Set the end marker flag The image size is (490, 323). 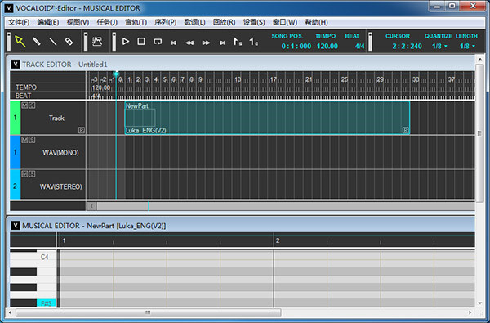253,42
